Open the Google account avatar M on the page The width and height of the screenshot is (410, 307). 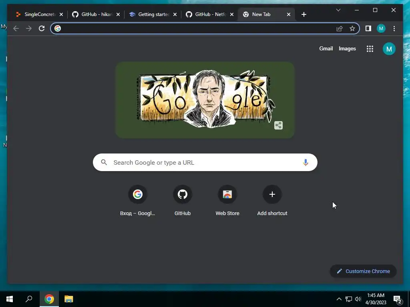click(x=389, y=49)
